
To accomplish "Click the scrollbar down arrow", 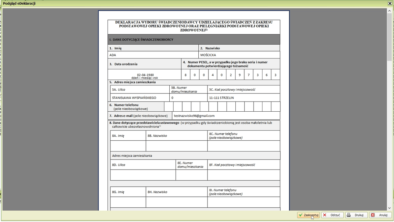I will click(x=389, y=208).
